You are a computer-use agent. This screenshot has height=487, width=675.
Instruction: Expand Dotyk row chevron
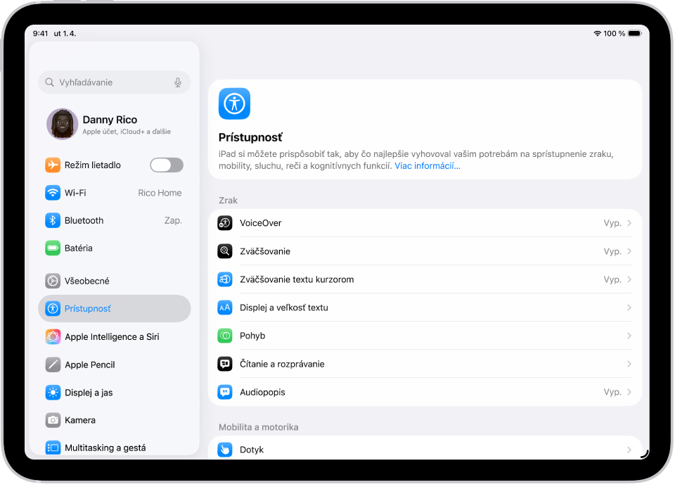[x=629, y=450]
